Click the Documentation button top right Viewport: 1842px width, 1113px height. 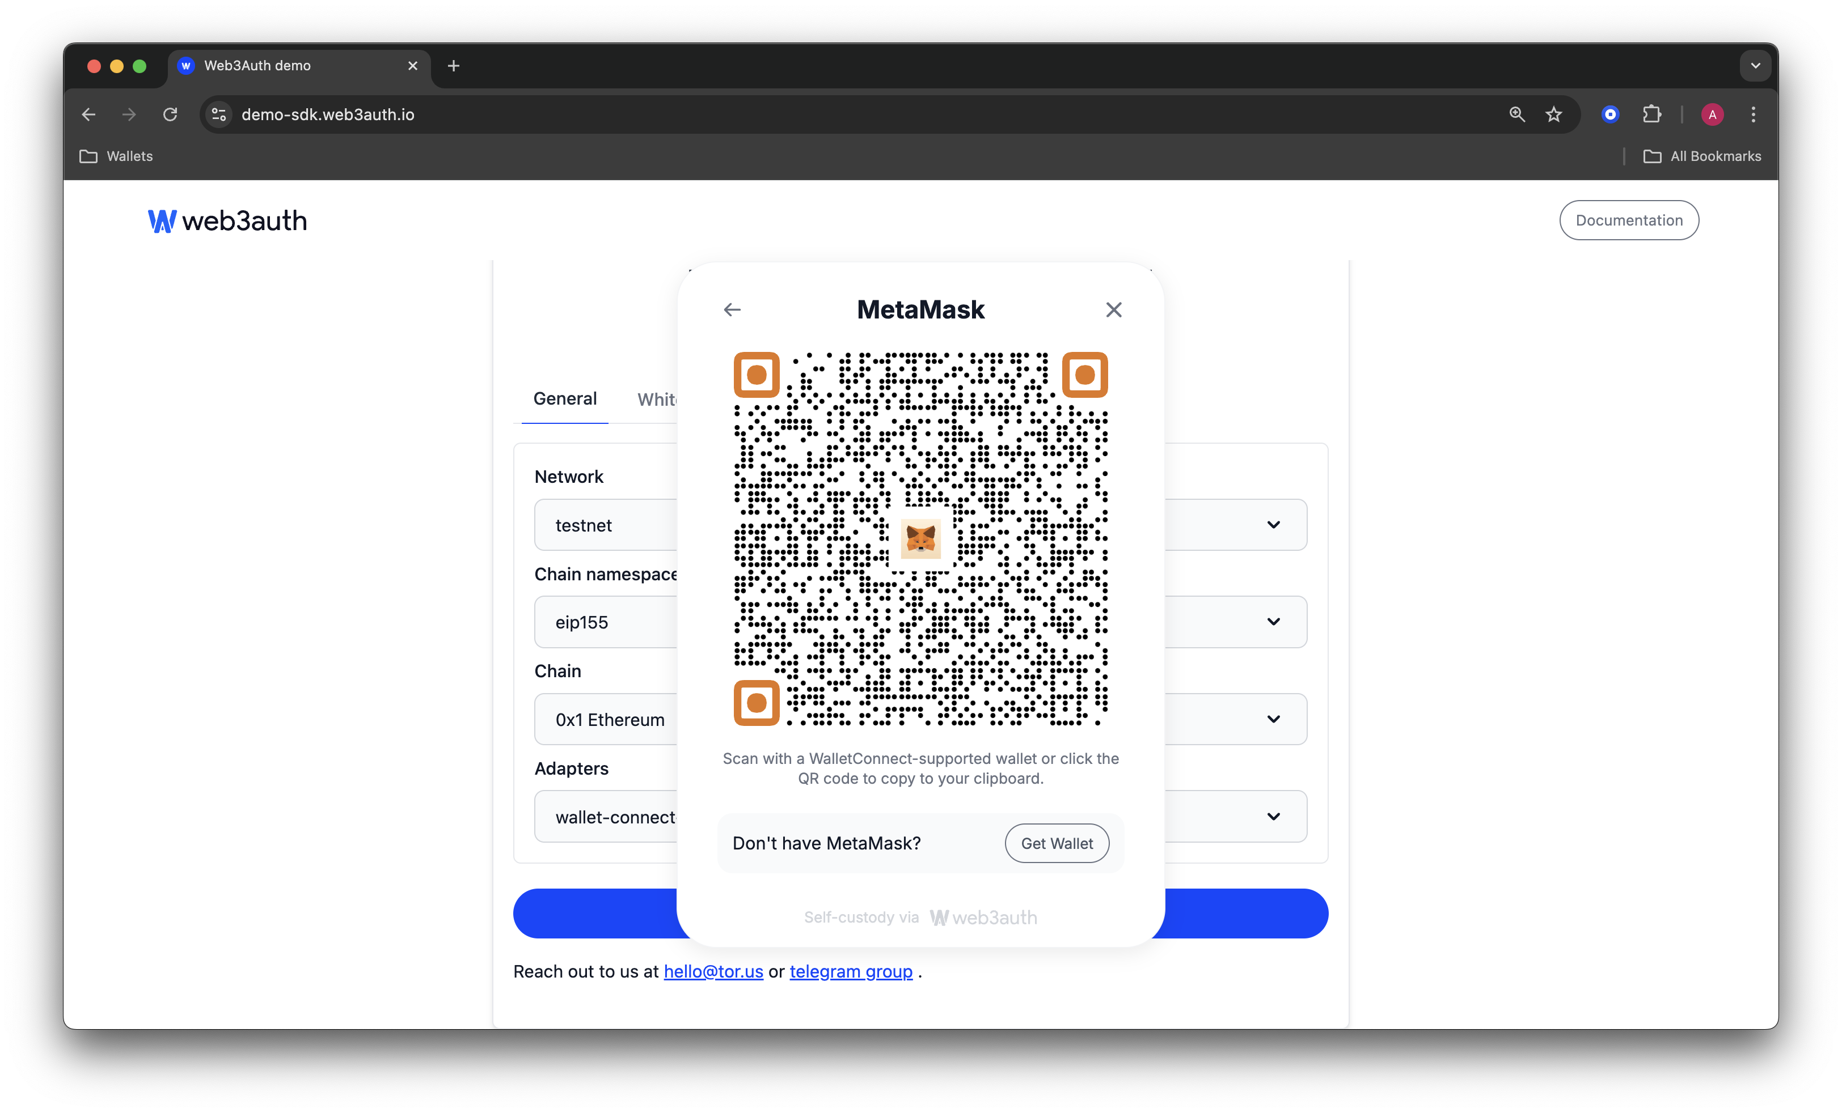[x=1628, y=219]
